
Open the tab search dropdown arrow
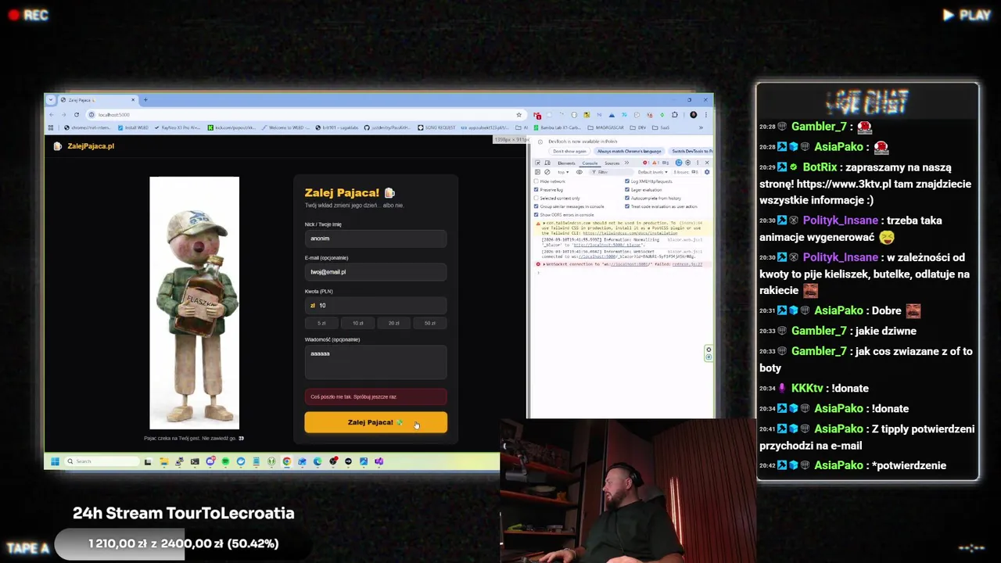(51, 99)
